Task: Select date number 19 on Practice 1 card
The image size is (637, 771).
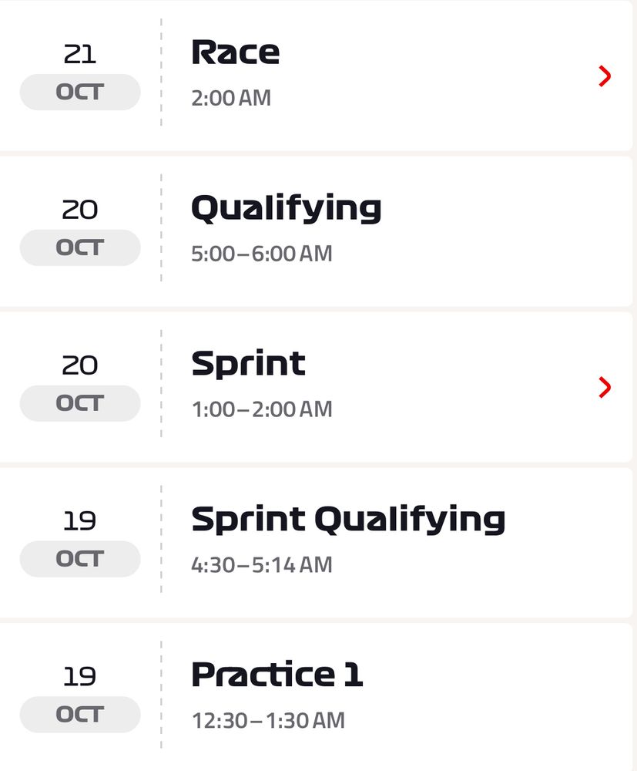Action: tap(79, 677)
